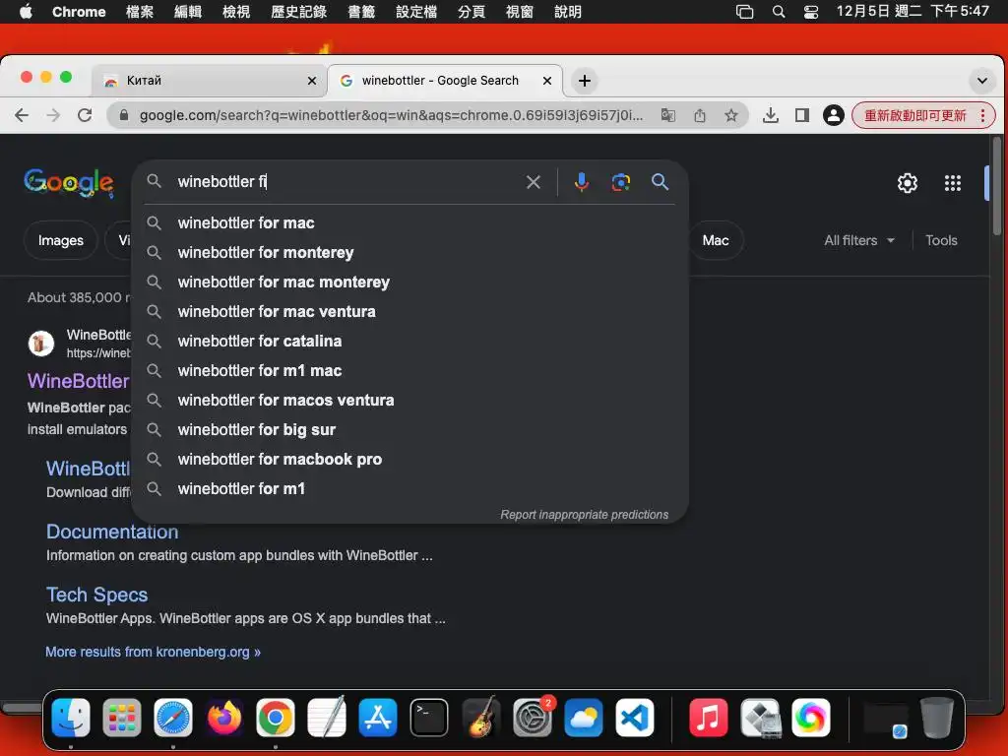Open GarageBand from the Dock

point(480,718)
